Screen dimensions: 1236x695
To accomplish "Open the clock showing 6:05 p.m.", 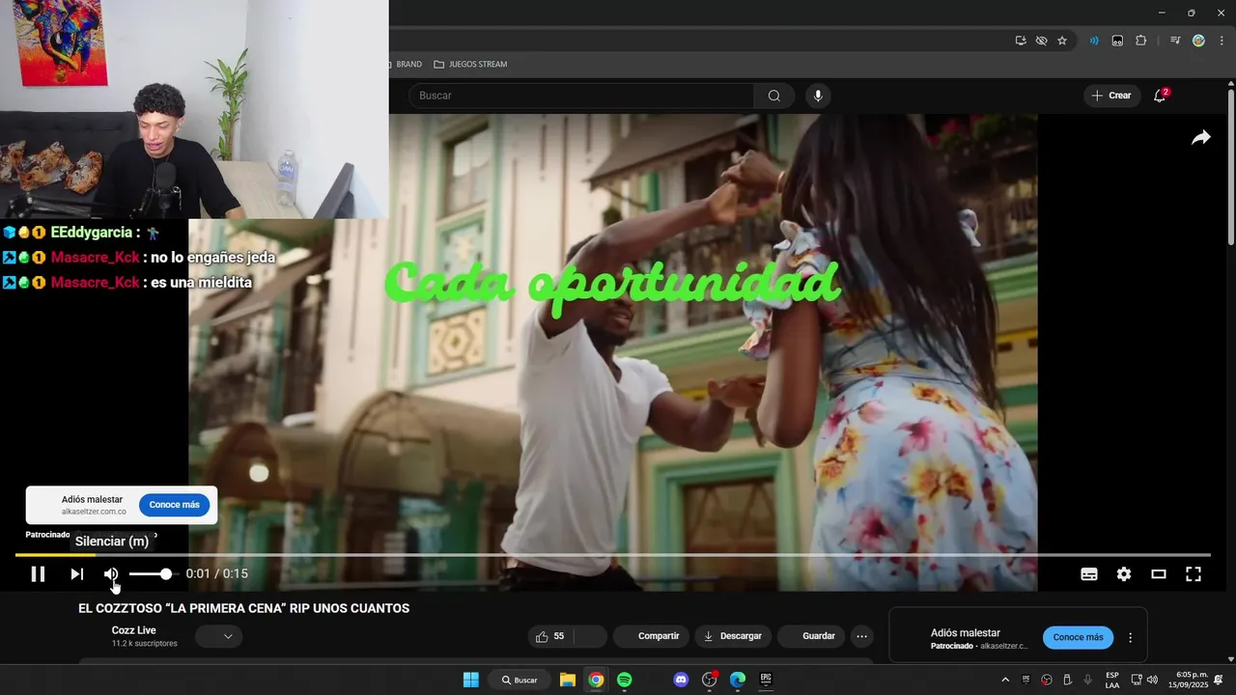I will pyautogui.click(x=1188, y=680).
